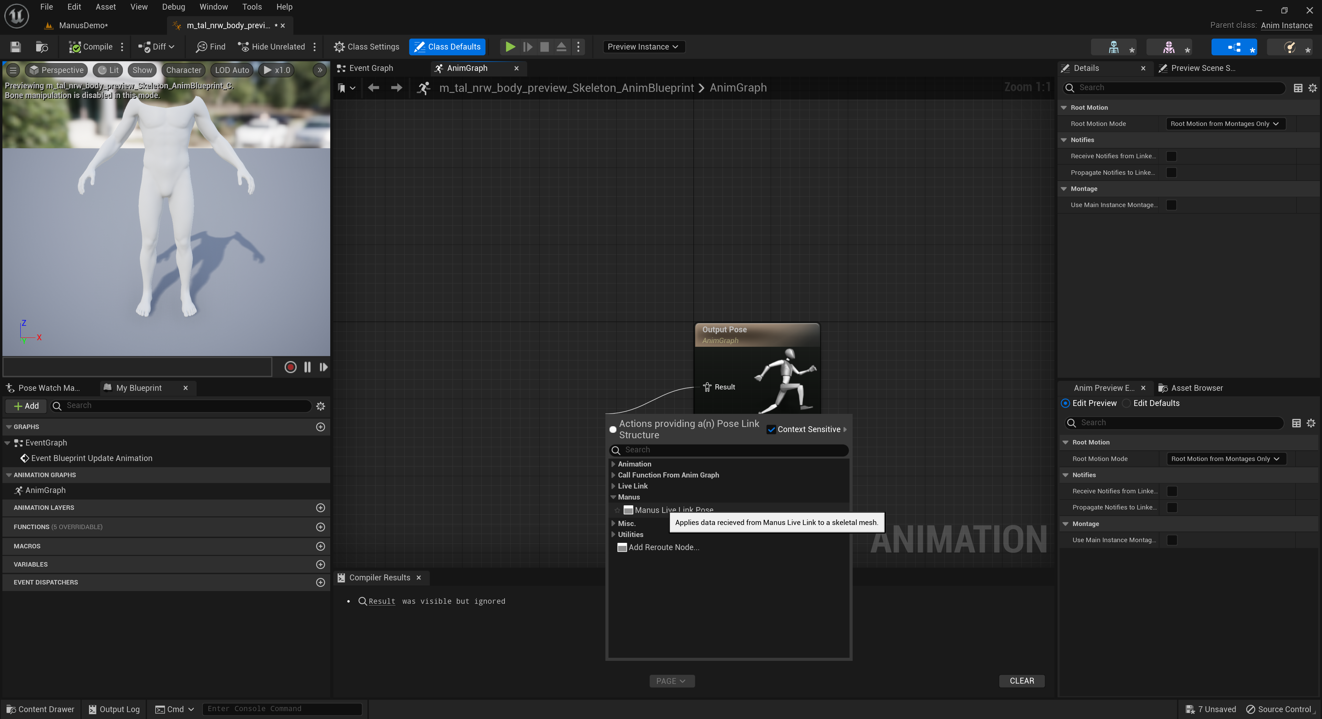The width and height of the screenshot is (1322, 719).
Task: Expand the Live Link category
Action: (x=613, y=486)
